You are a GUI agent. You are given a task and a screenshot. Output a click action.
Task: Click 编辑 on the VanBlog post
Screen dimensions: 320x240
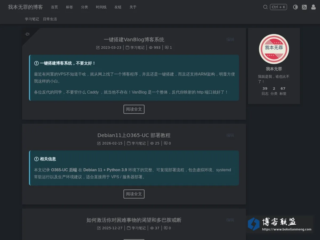(230, 39)
